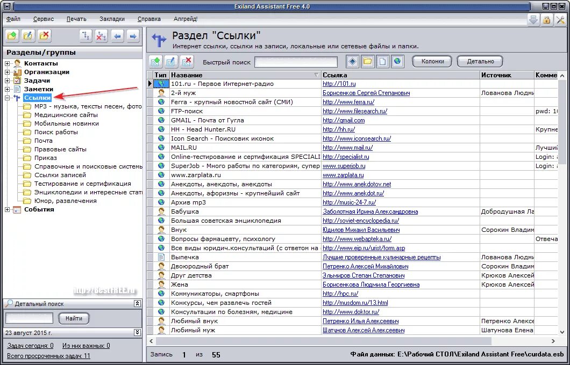This screenshot has height=365, width=570.
Task: Click folder icon of Юмор, развлечения
Action: pyautogui.click(x=27, y=201)
